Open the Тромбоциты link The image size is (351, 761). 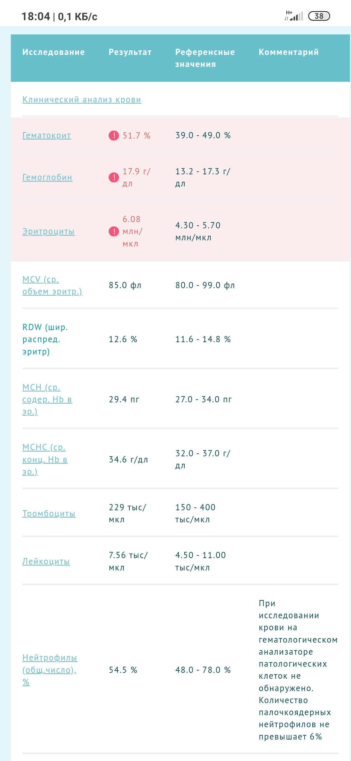(x=49, y=514)
